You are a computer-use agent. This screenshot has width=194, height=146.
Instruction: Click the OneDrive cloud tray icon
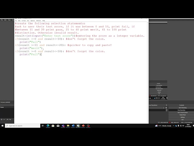pyautogui.click(x=176, y=126)
